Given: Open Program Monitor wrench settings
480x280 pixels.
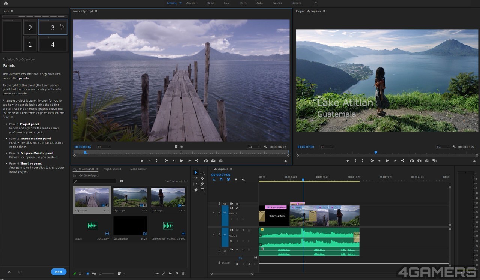Looking at the screenshot, I should click(454, 147).
